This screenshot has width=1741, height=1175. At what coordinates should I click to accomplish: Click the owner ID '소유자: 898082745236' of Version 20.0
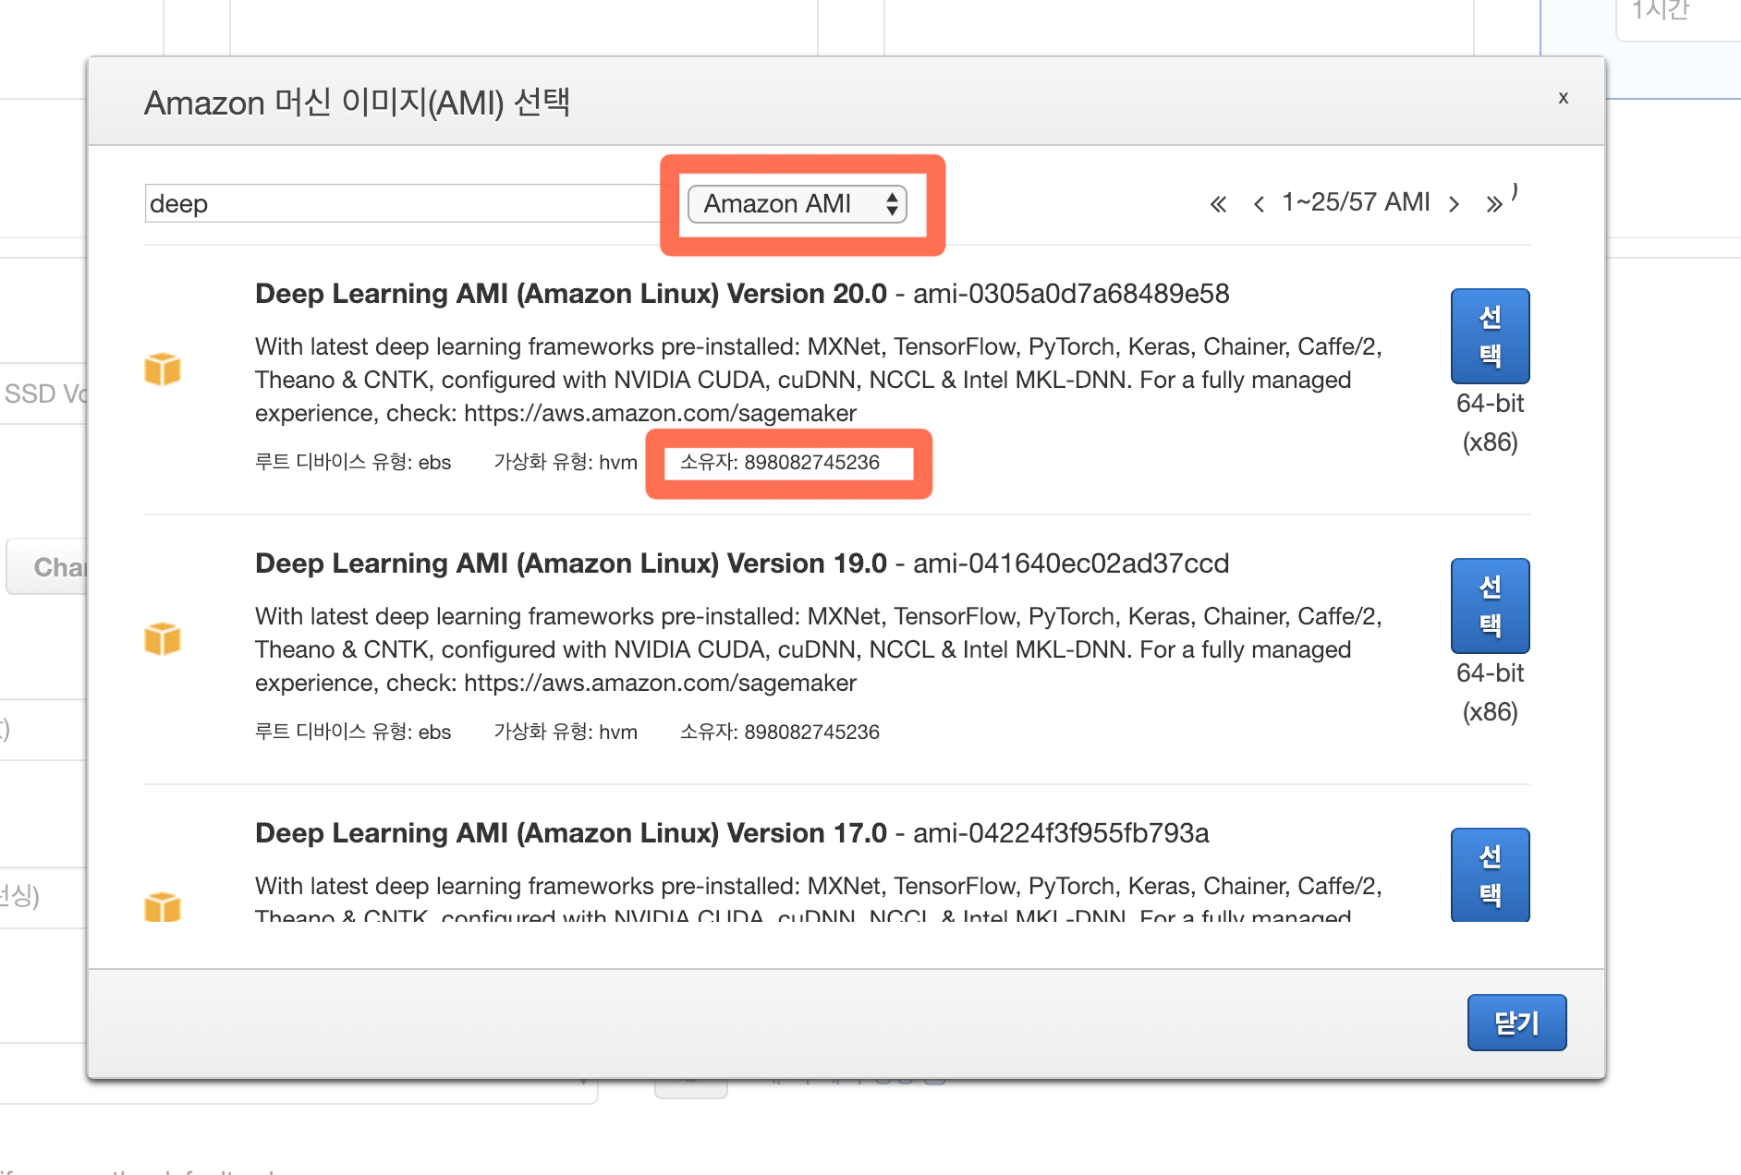[x=780, y=462]
